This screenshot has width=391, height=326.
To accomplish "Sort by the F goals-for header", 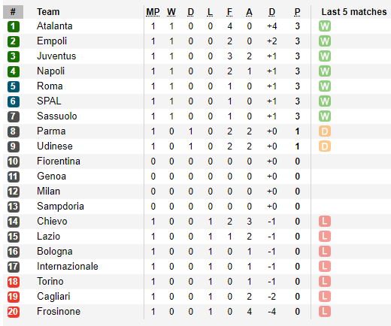I will tap(229, 12).
